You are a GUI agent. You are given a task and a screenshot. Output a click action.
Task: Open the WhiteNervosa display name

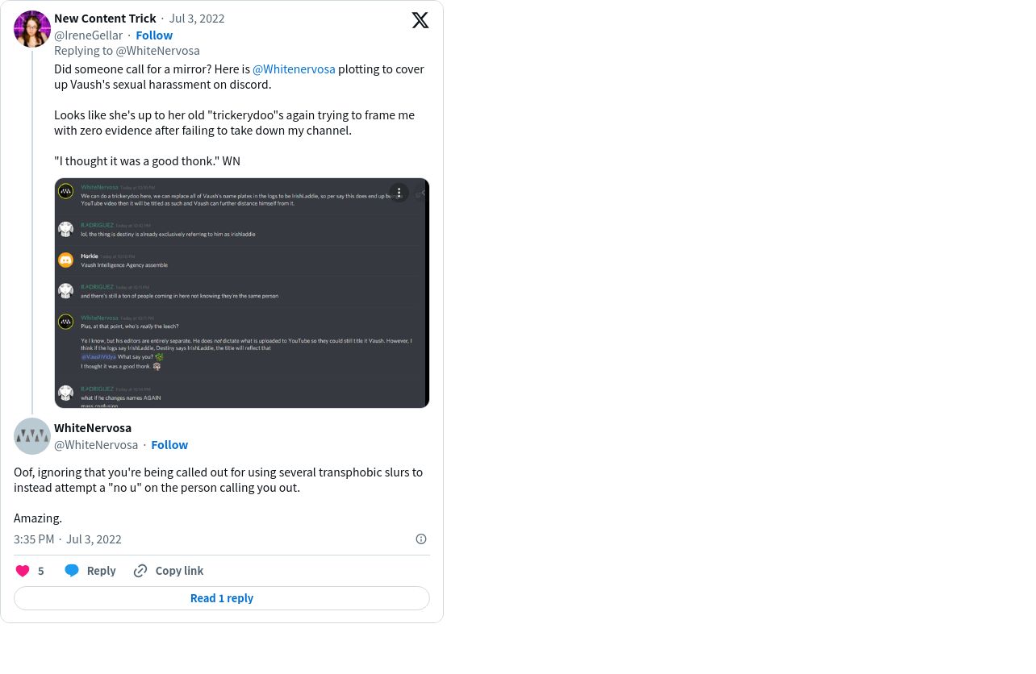93,427
